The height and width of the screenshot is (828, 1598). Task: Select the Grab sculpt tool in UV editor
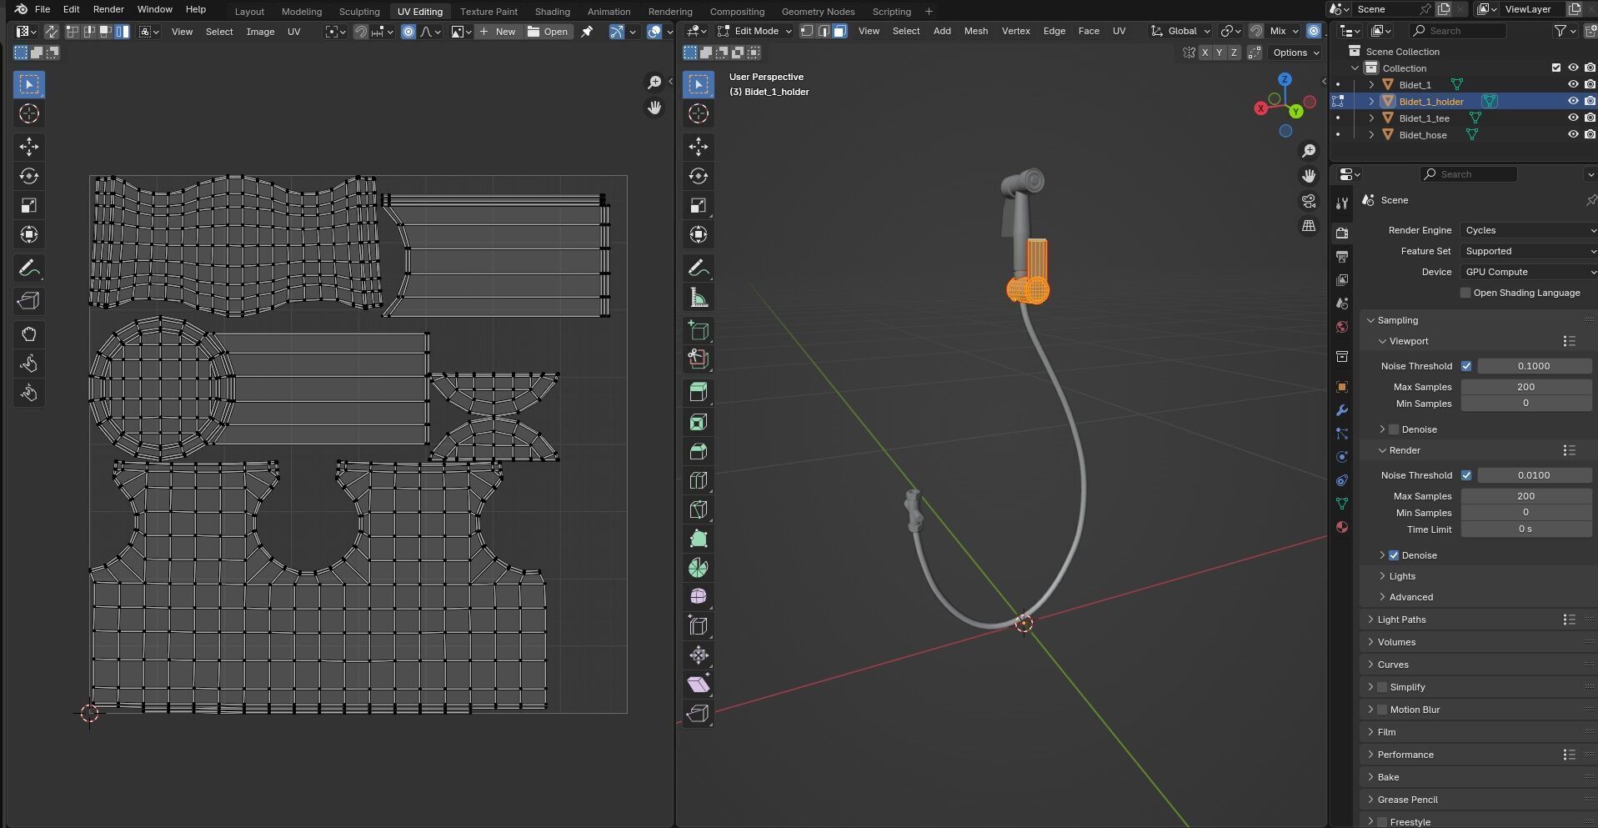pos(29,334)
